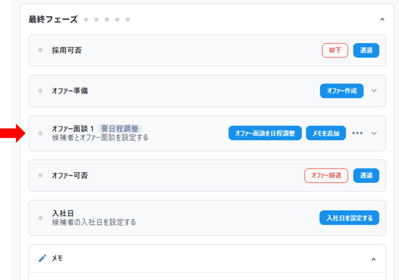399x280 pixels.
Task: Expand the オファー準備 row details
Action: tap(374, 91)
